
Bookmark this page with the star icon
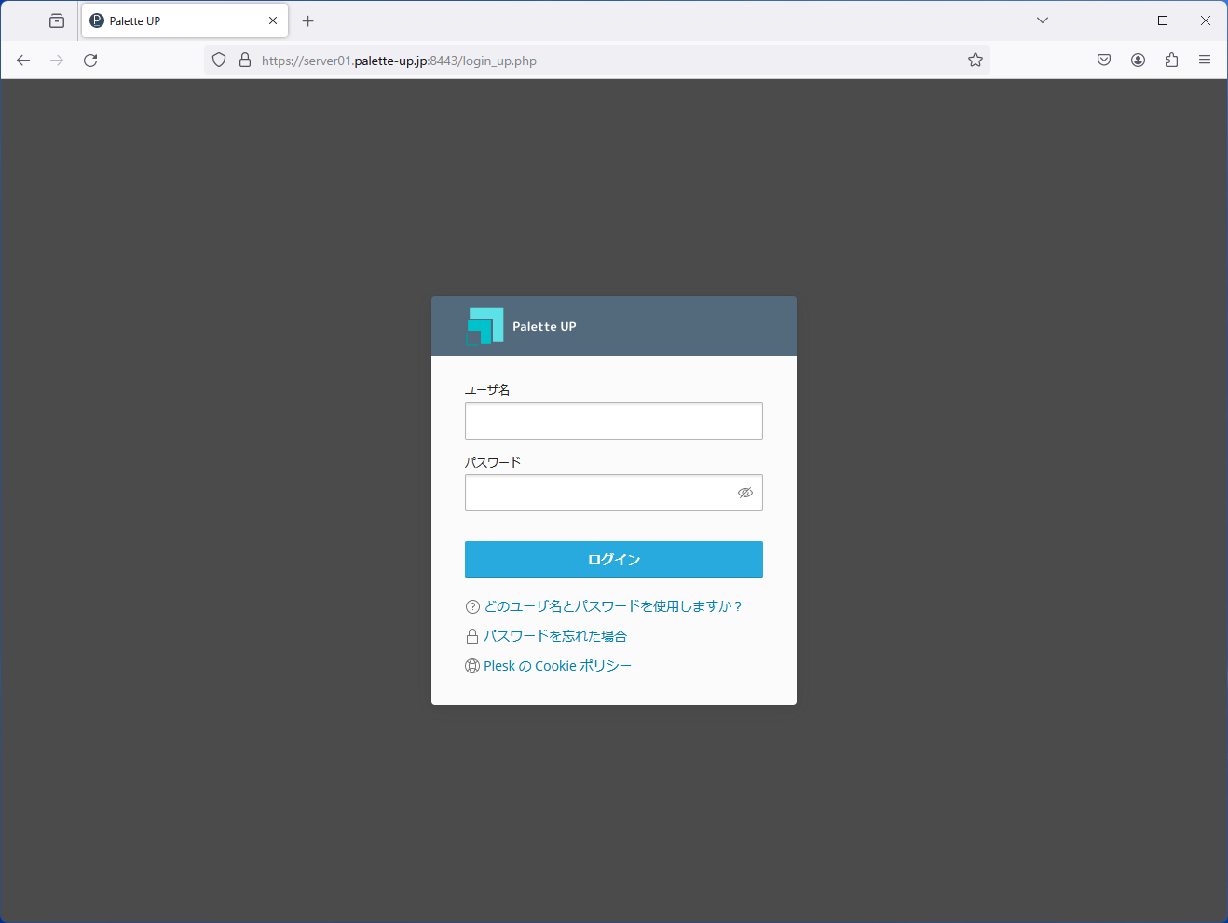(976, 61)
